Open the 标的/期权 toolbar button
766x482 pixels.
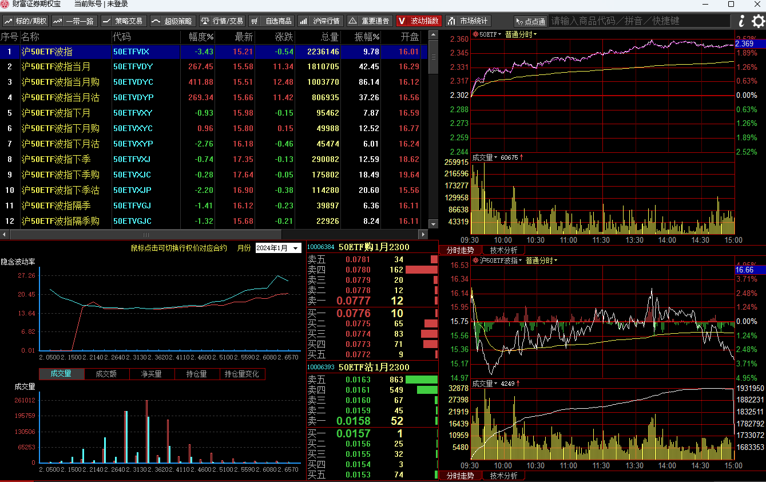pos(26,21)
